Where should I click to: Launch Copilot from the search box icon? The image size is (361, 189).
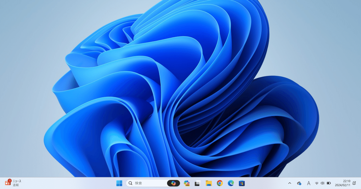coord(174,183)
